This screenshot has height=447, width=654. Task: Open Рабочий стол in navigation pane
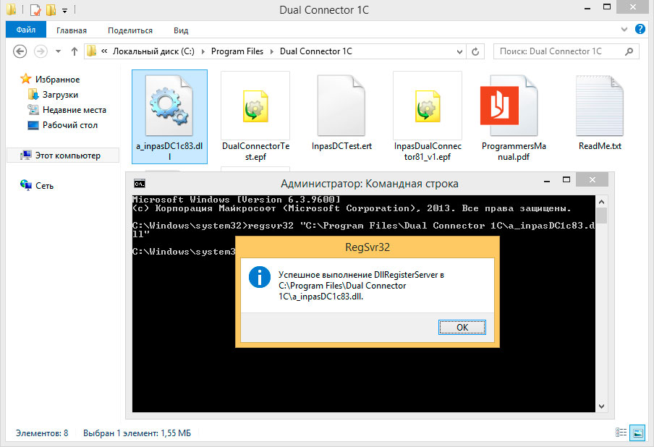coord(69,125)
